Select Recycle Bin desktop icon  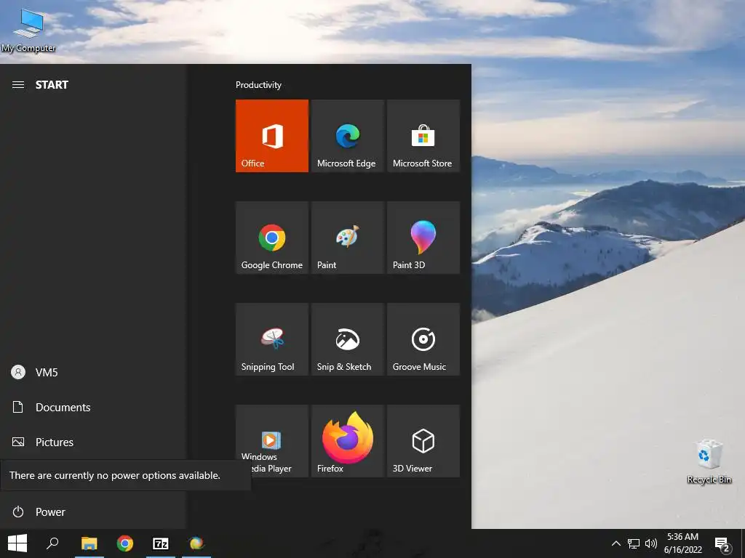tap(709, 461)
